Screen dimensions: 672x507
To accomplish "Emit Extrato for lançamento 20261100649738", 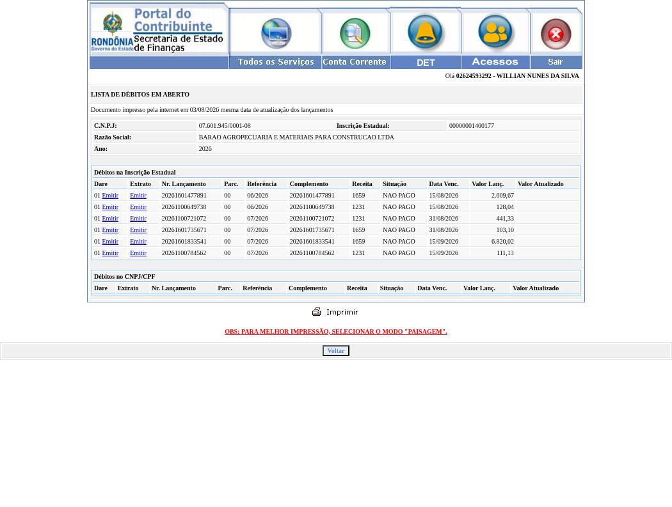I will pos(138,207).
